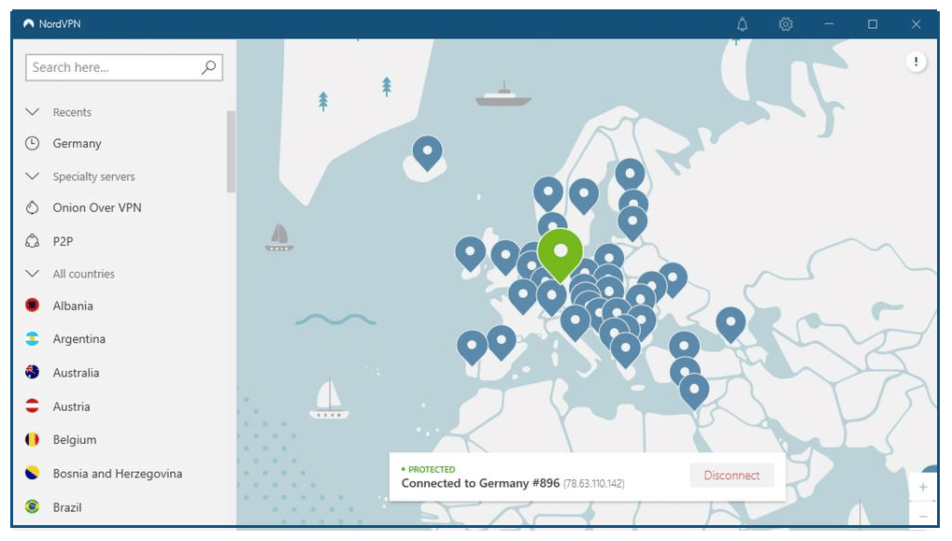Screen dimensions: 952x541
Task: Click the IP address 78.63.110.142
Action: [x=594, y=484]
